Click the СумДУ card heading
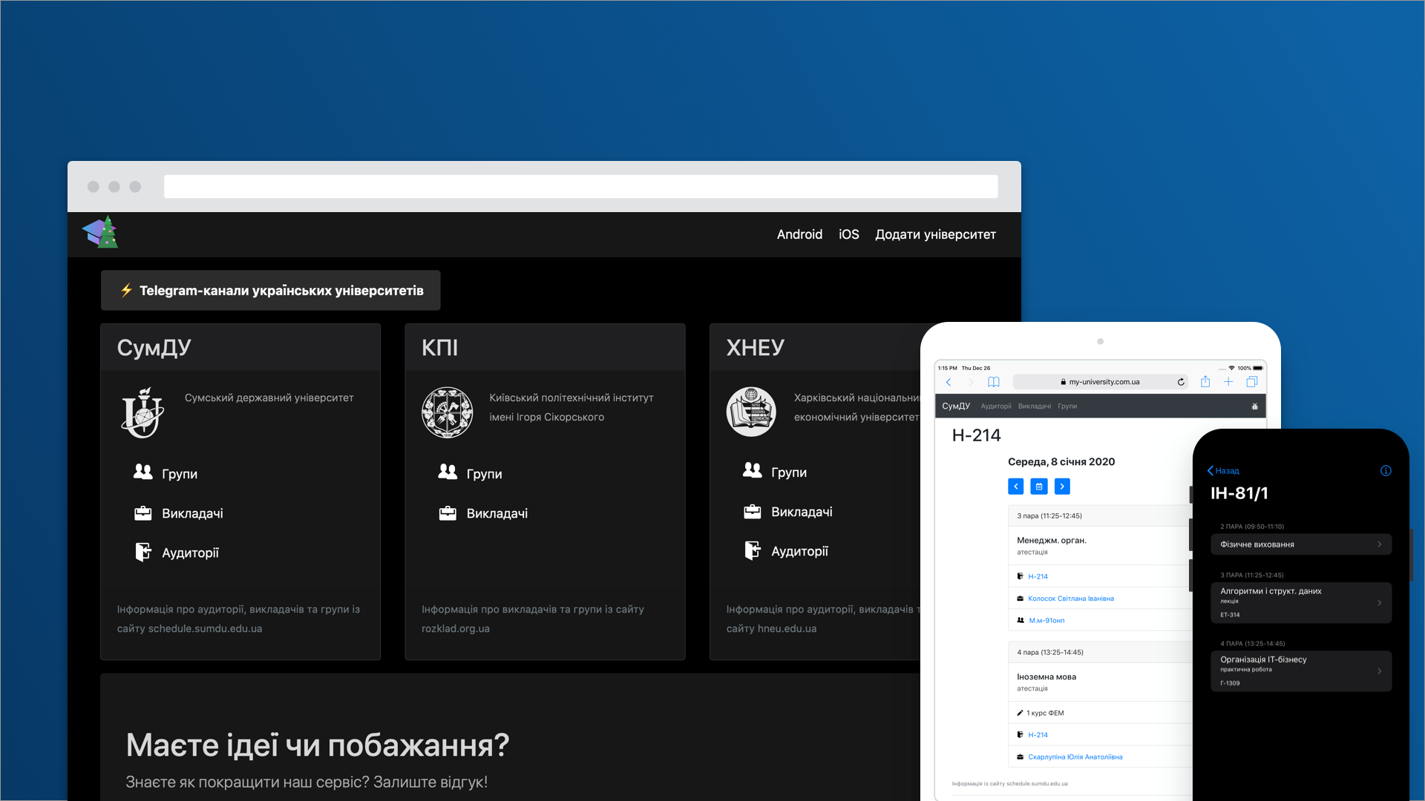Screen dimensions: 1425x801 click(x=154, y=348)
